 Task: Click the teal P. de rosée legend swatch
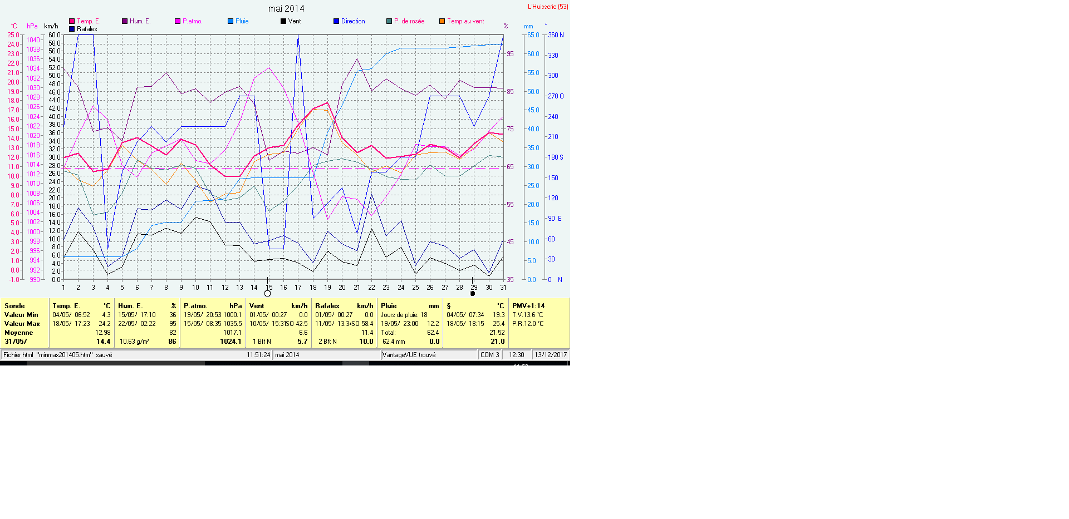389,21
